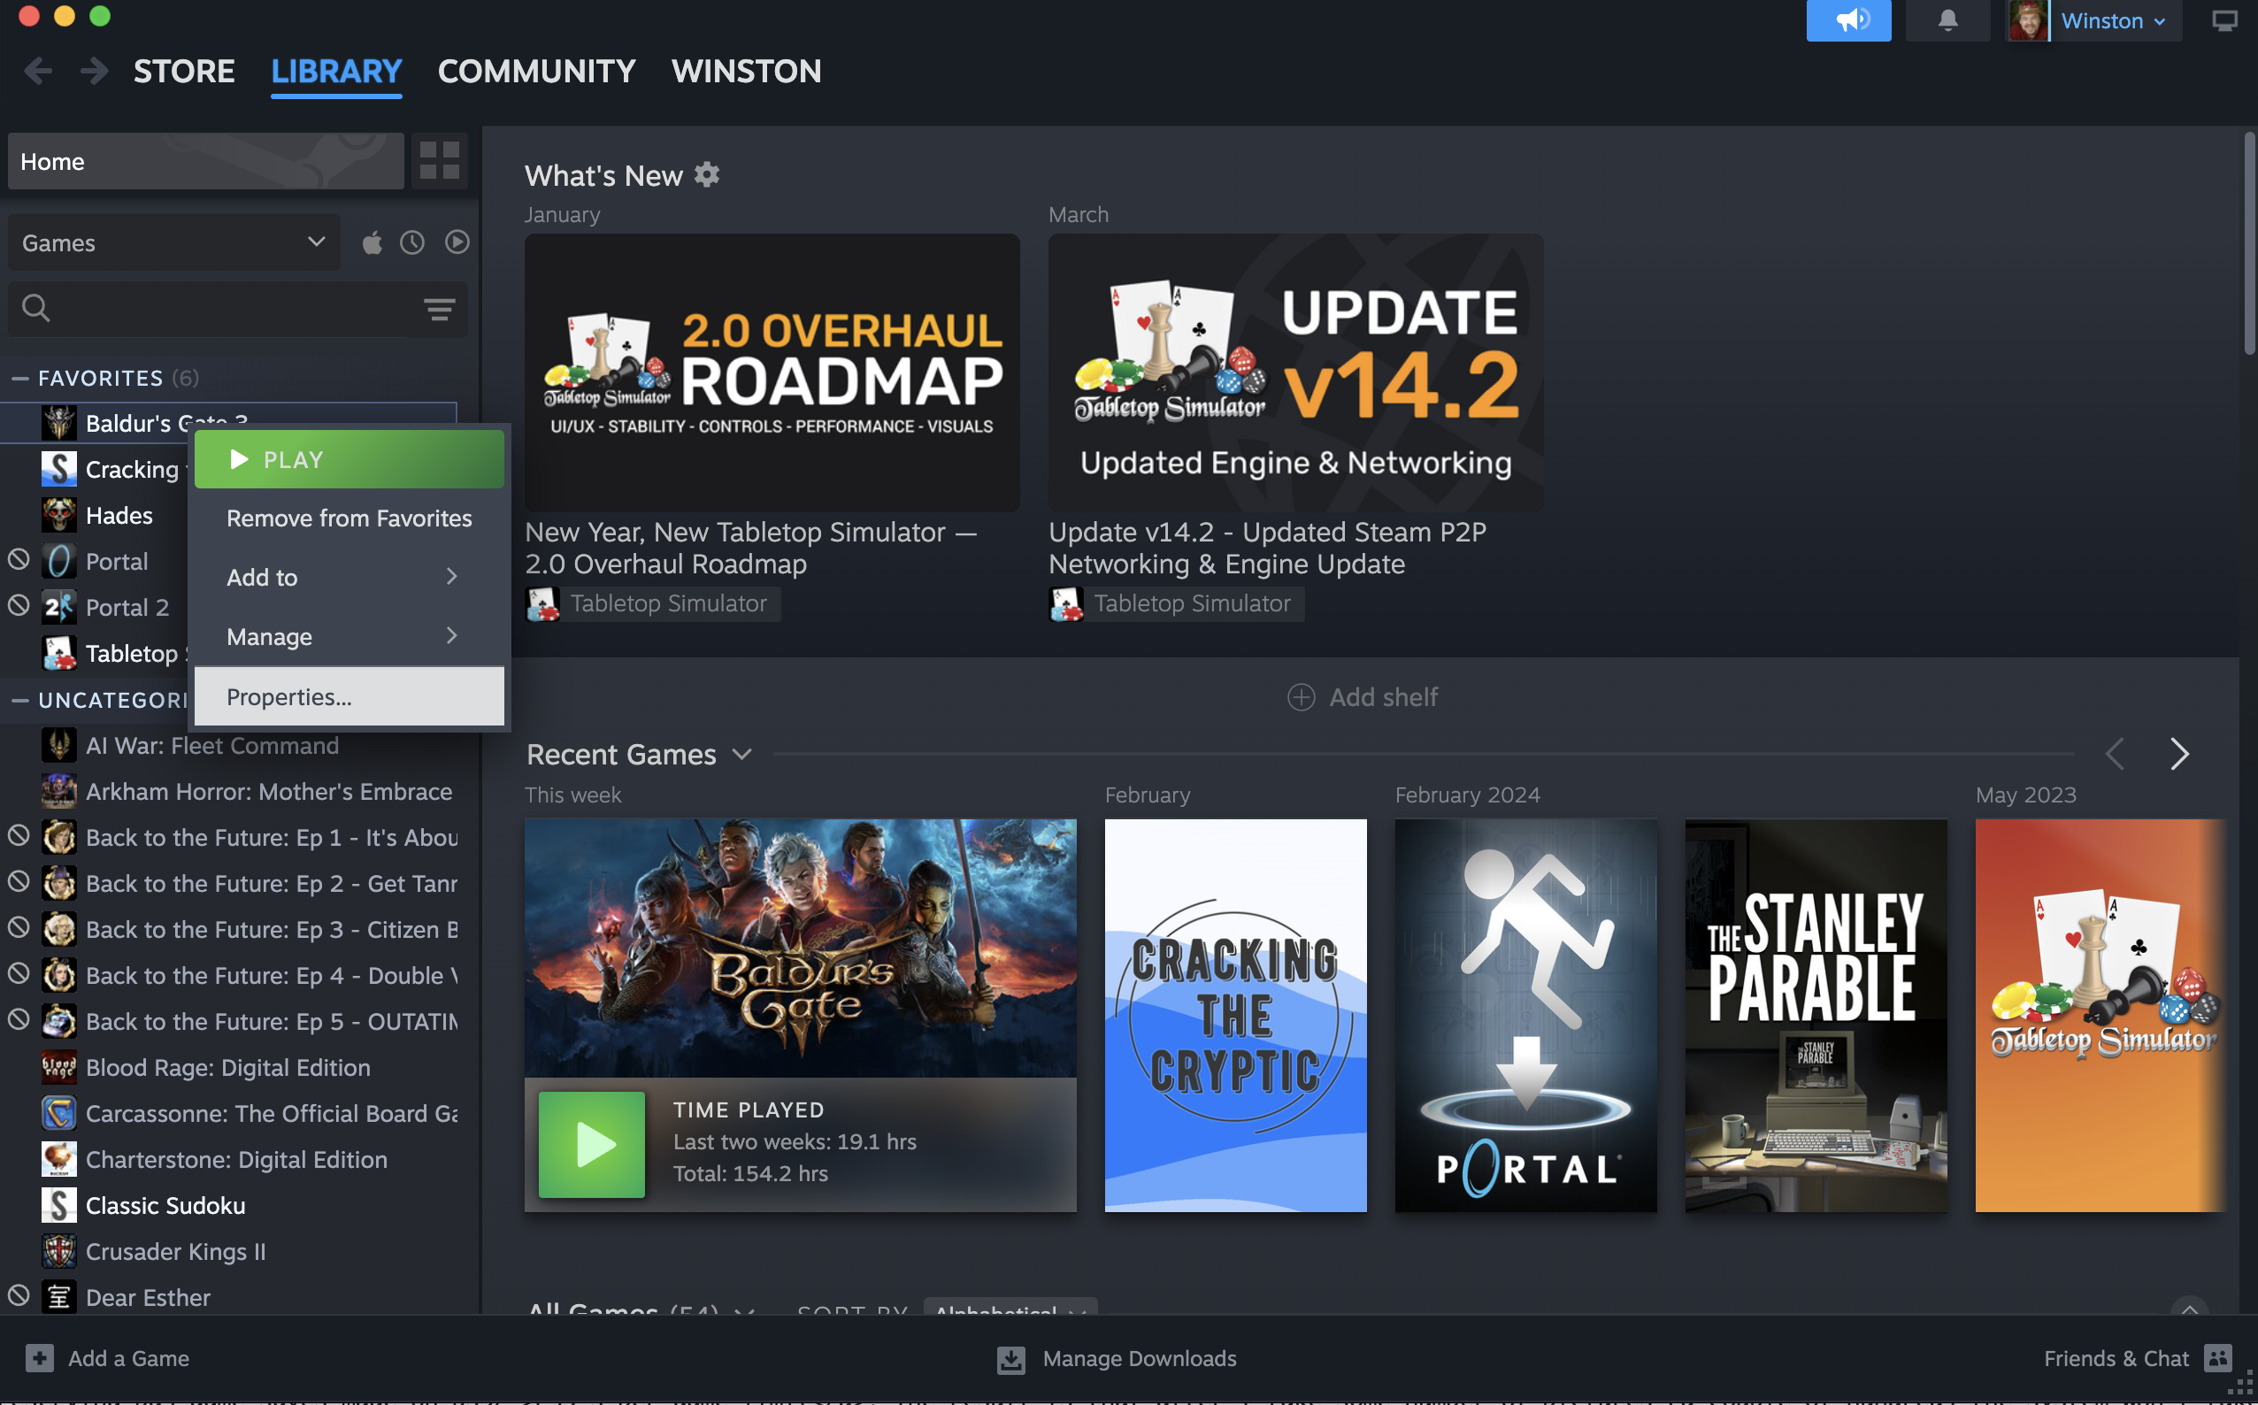Open What's New settings gear
The image size is (2258, 1405).
(707, 174)
